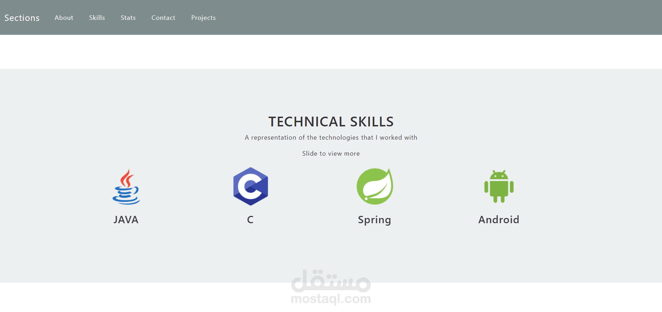Click the TECHNICAL SKILLS heading
The height and width of the screenshot is (312, 662).
(x=331, y=122)
